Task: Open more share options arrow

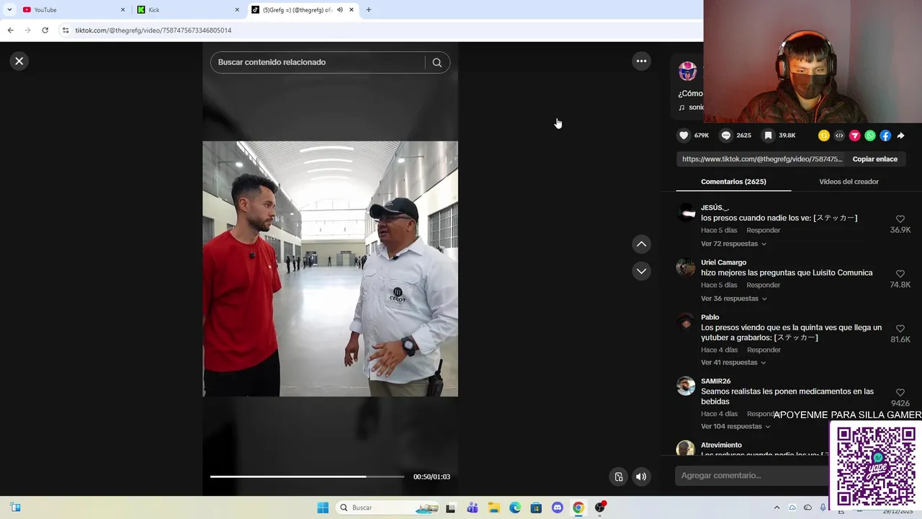Action: [x=900, y=136]
